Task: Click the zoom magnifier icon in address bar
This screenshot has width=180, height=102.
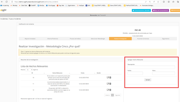Action: (150, 2)
